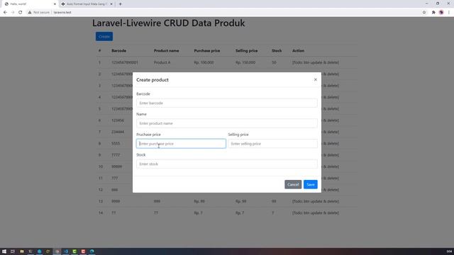Viewport: 454px width, 255px height.
Task: Open the browser extensions puzzle icon
Action: pos(433,13)
